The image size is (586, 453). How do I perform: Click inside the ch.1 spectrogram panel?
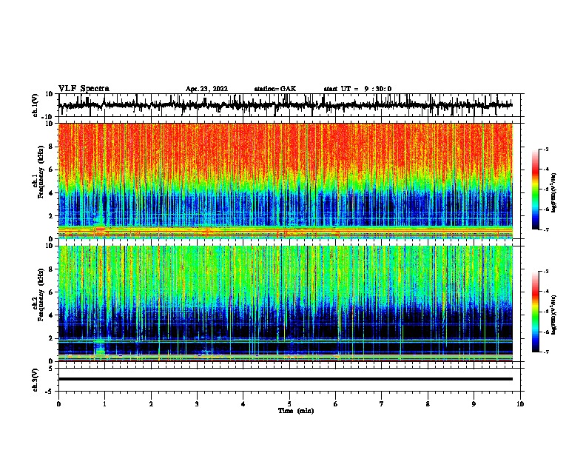pos(285,181)
